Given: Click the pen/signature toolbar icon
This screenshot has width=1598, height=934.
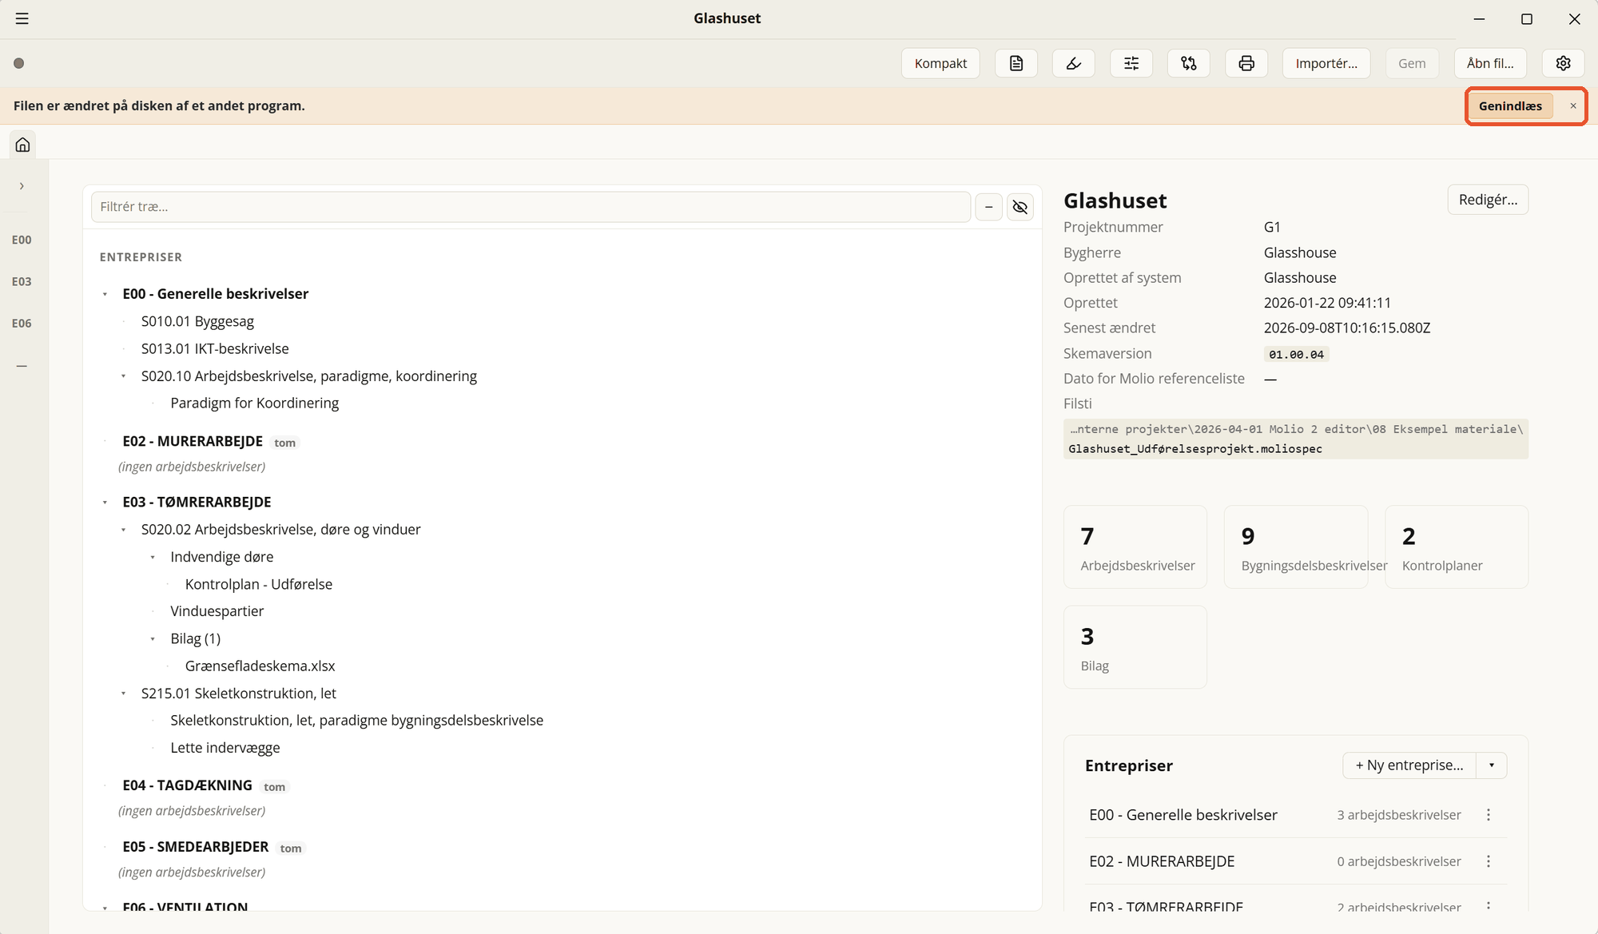Looking at the screenshot, I should pos(1074,63).
